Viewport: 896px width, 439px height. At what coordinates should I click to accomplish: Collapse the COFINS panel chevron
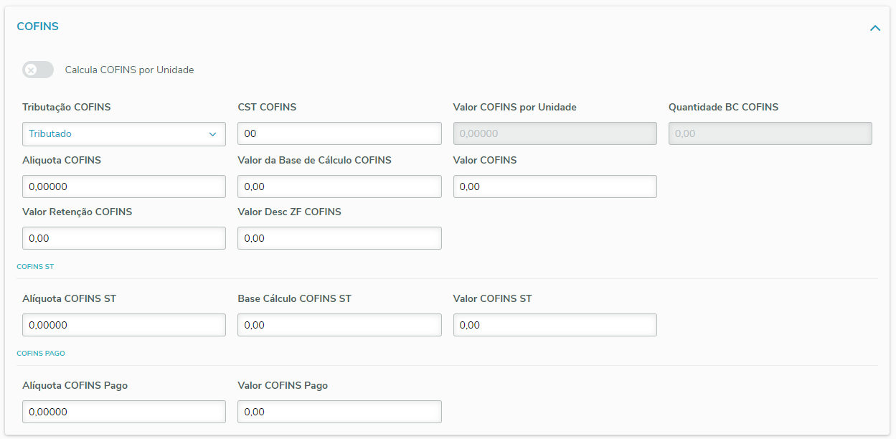(874, 28)
